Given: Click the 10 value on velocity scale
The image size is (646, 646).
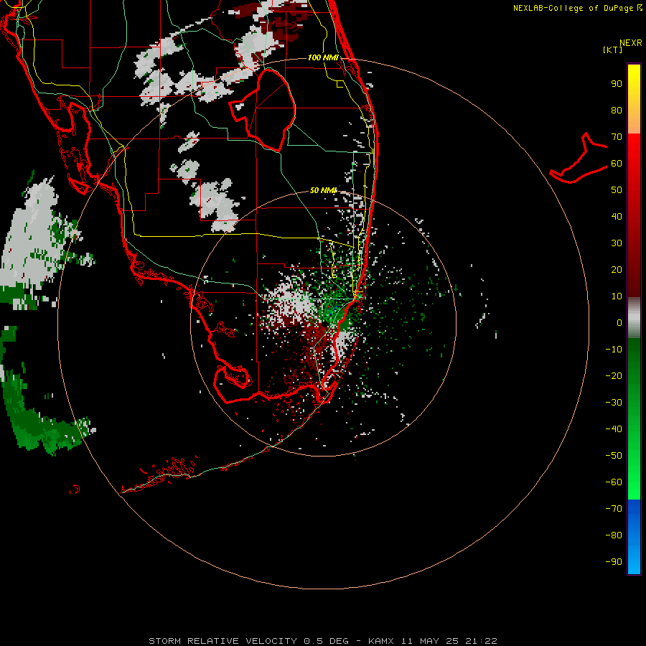Looking at the screenshot, I should [x=617, y=296].
